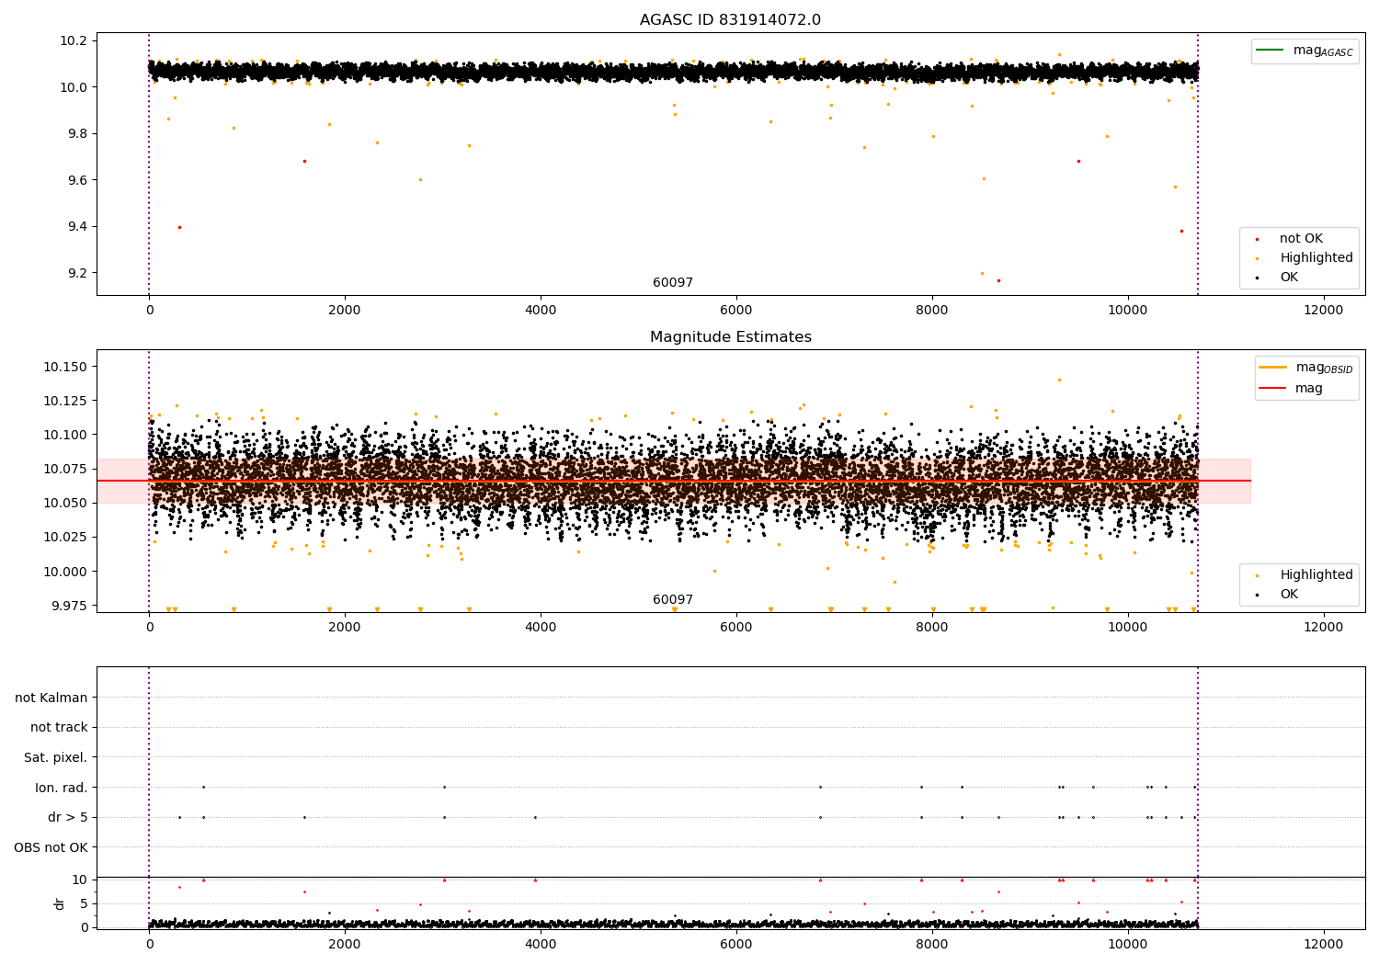This screenshot has width=1379, height=965.
Task: Click the '6000' x tick of Magnitude Estimates panel
Action: [736, 628]
